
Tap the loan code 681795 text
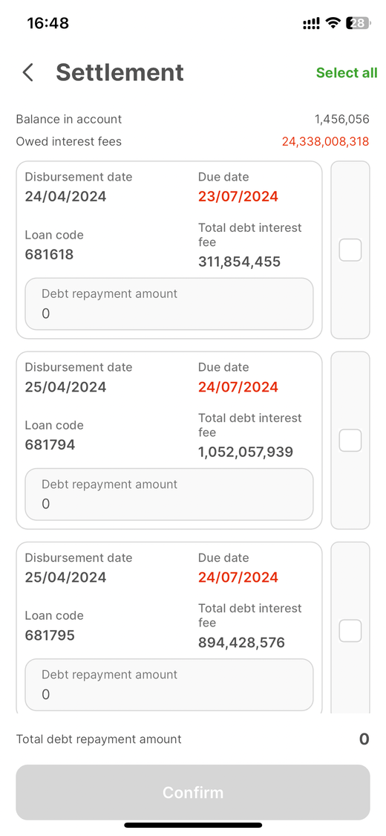50,635
